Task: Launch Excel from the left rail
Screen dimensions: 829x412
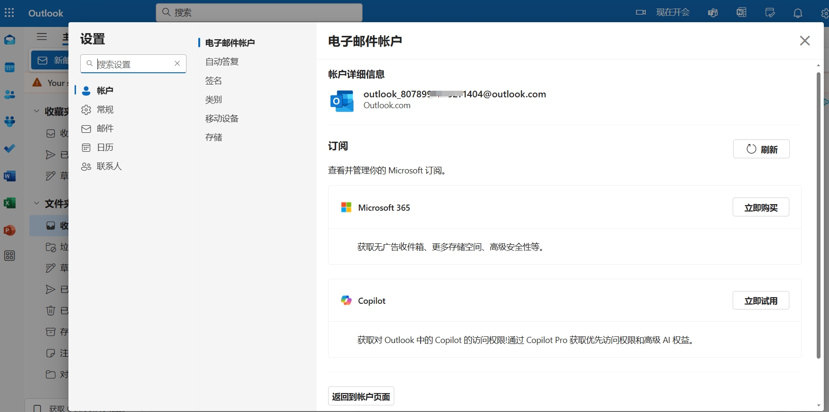Action: (x=9, y=203)
